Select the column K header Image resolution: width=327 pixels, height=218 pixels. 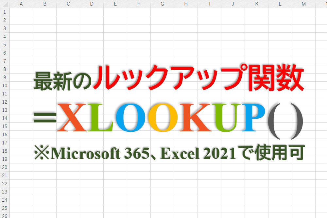(256, 4)
